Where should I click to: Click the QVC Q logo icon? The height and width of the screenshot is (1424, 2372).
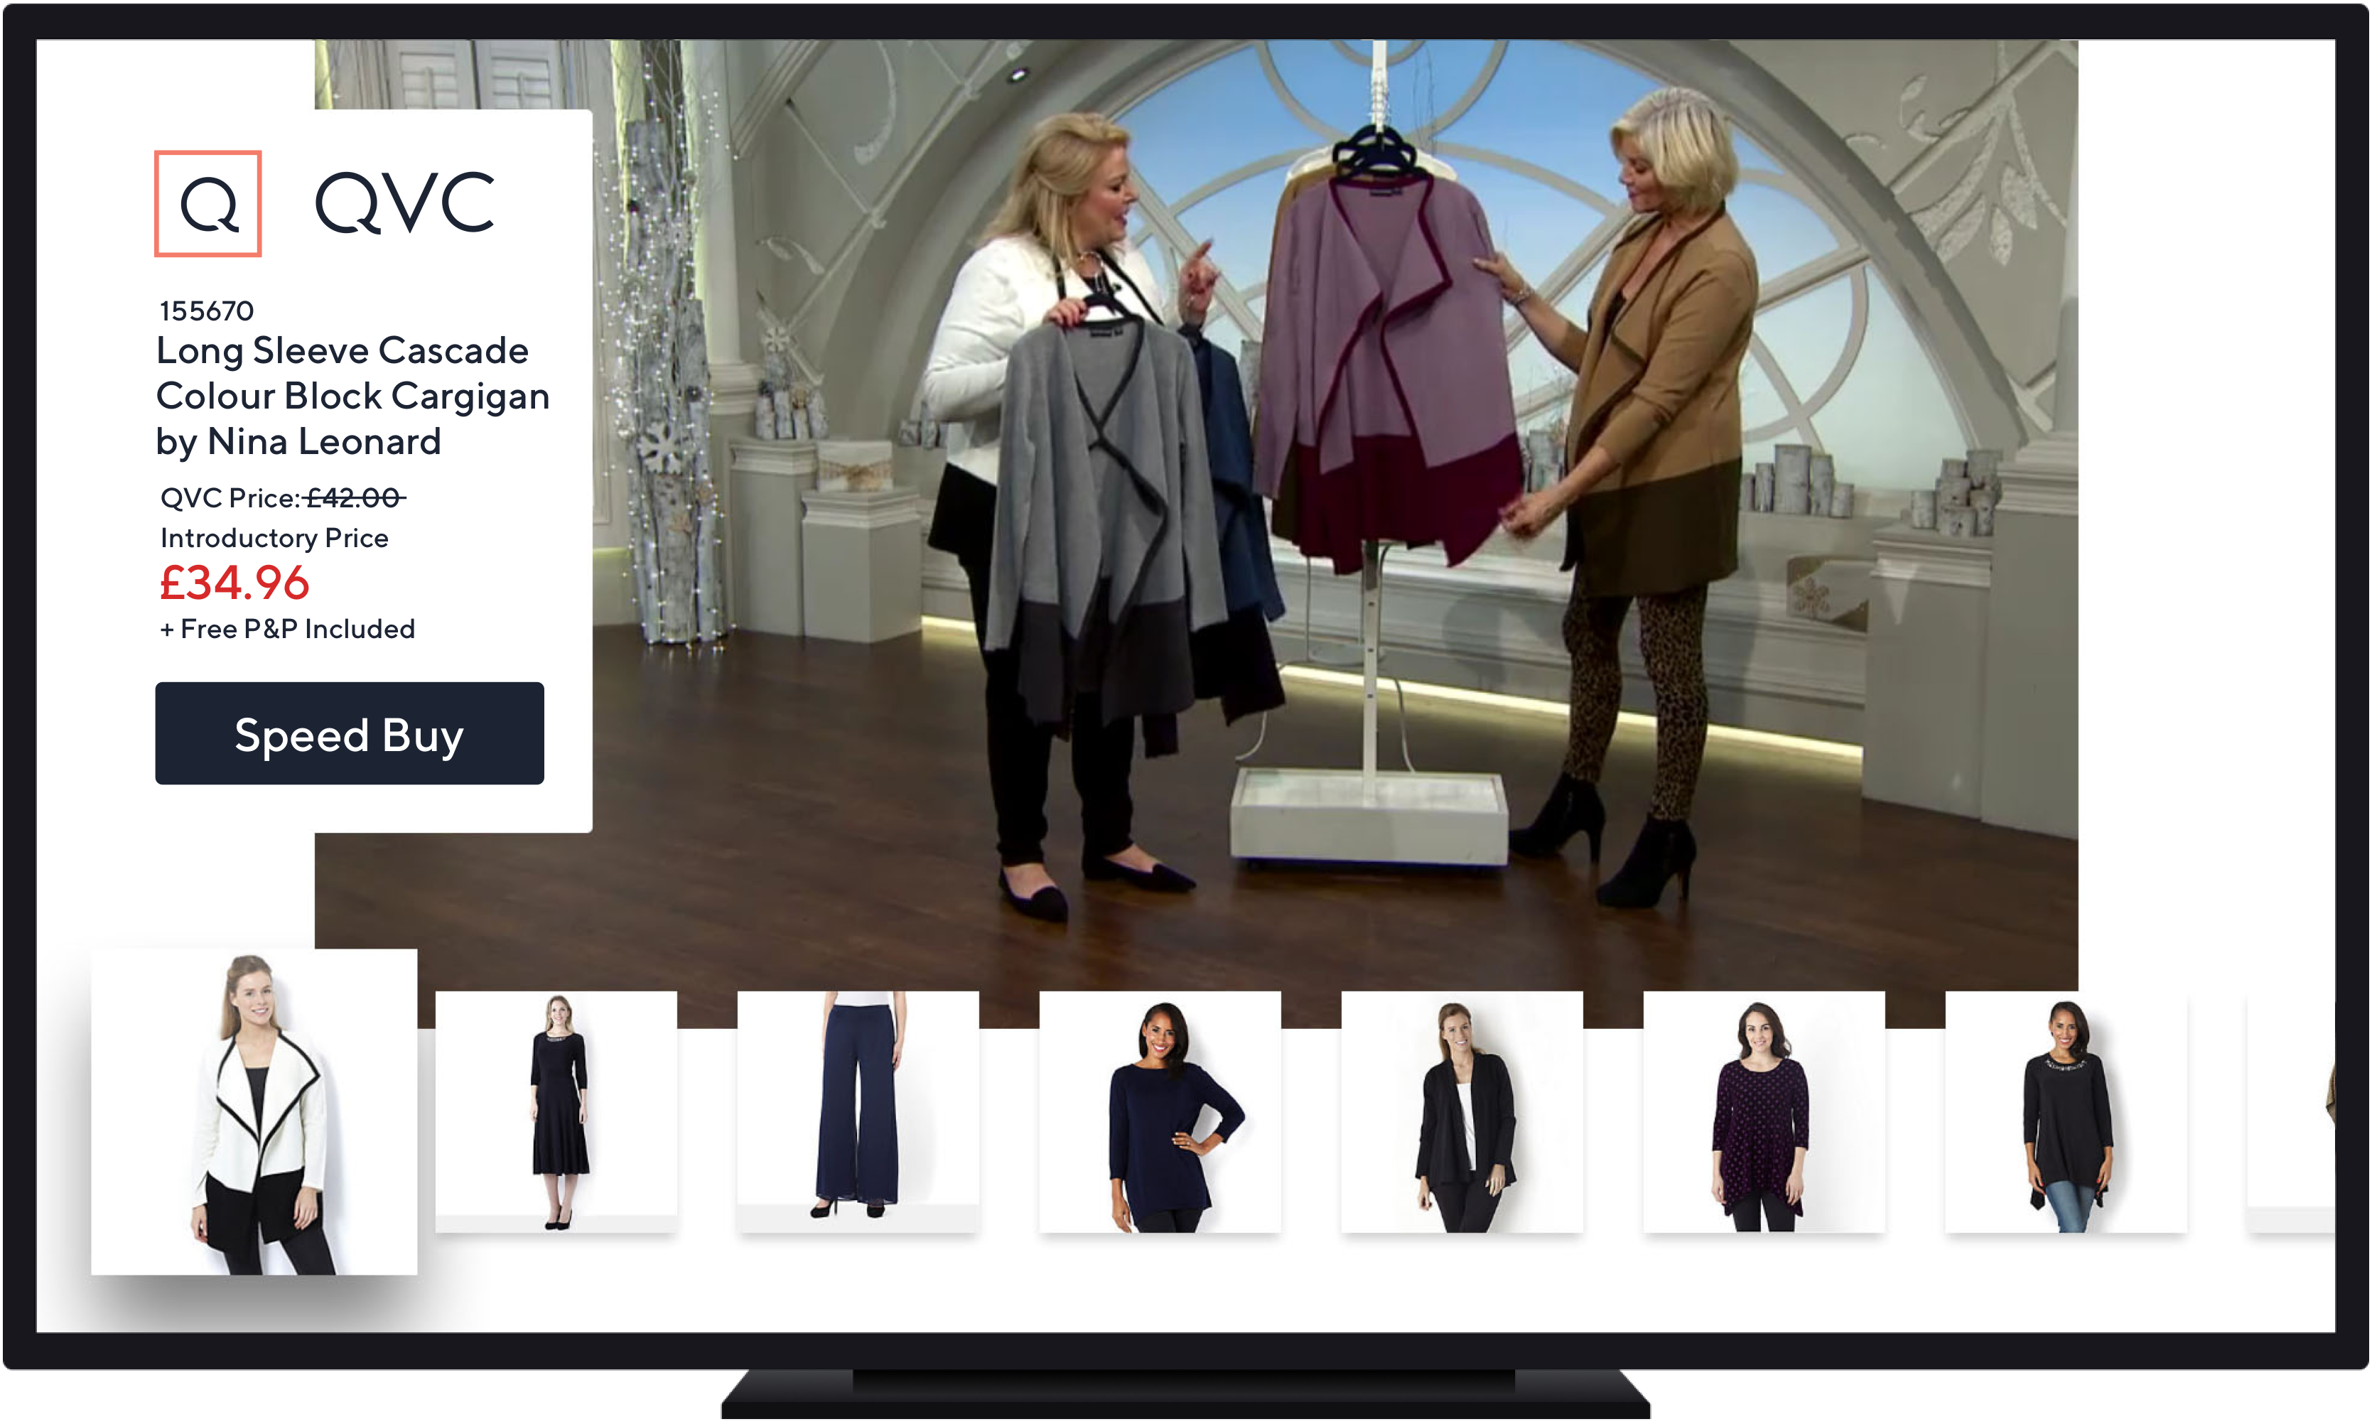tap(208, 203)
